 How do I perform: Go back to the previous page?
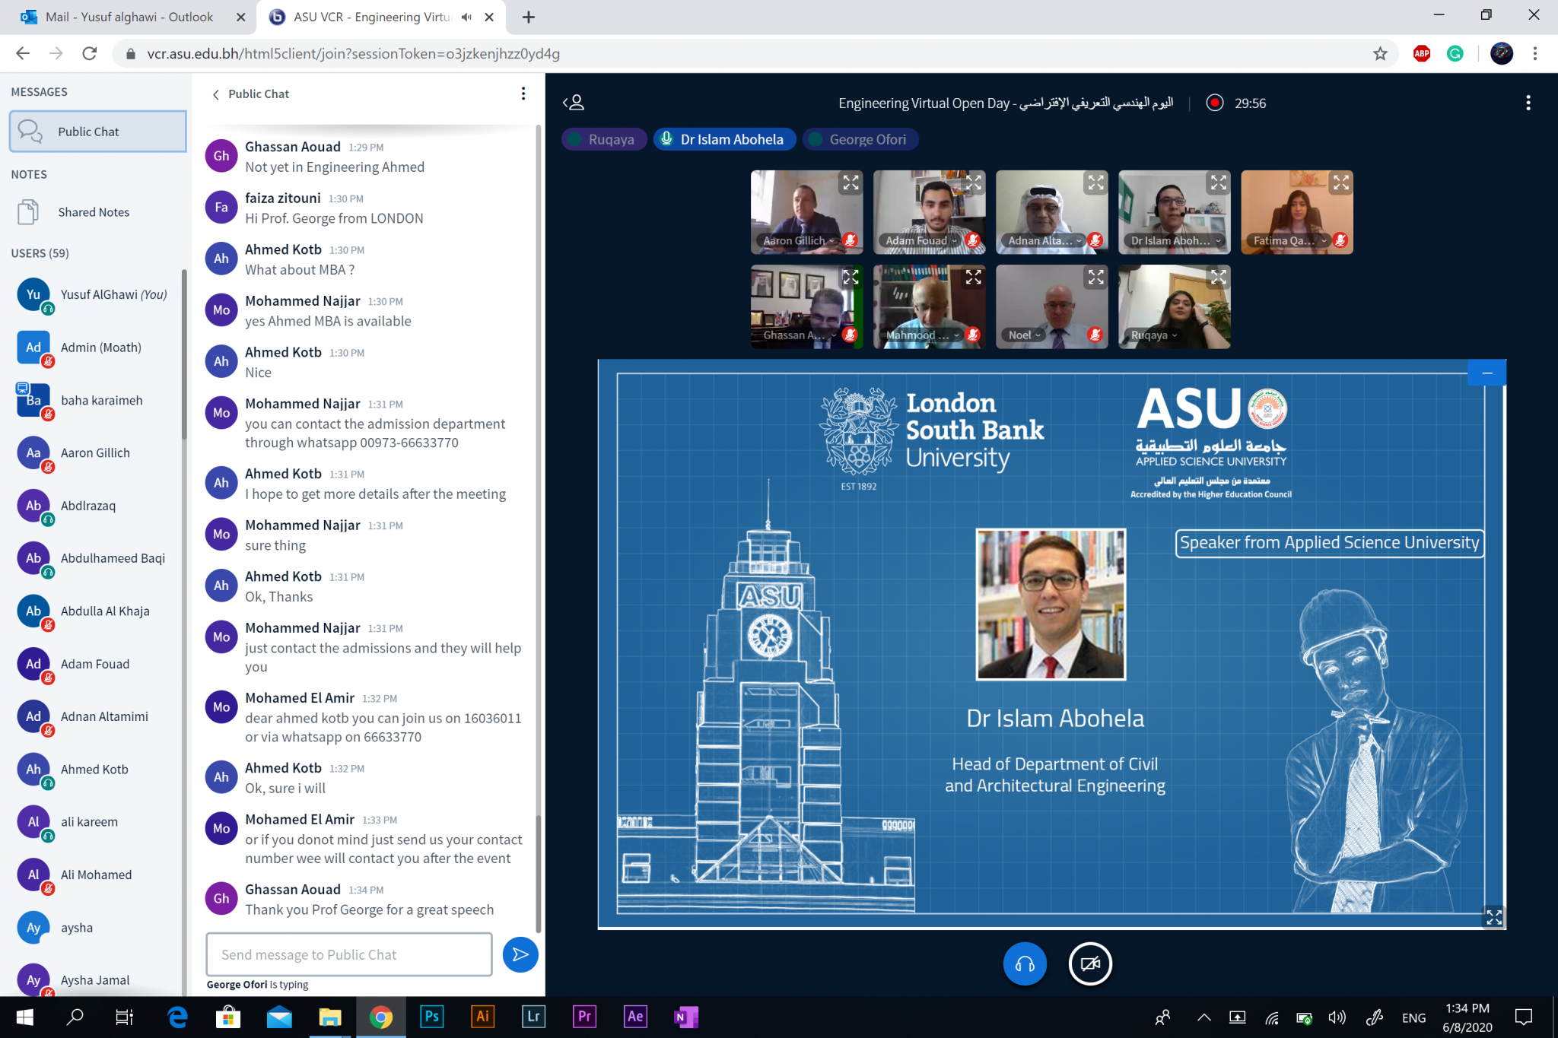click(23, 53)
